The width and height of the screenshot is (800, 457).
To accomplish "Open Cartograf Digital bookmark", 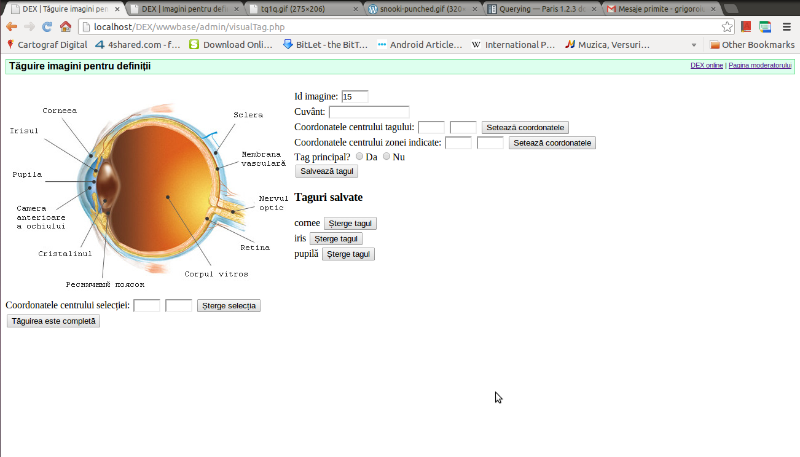I will [x=47, y=44].
